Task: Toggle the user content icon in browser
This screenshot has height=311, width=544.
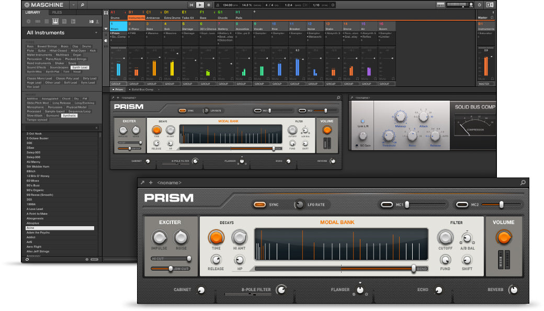Action: (x=97, y=21)
